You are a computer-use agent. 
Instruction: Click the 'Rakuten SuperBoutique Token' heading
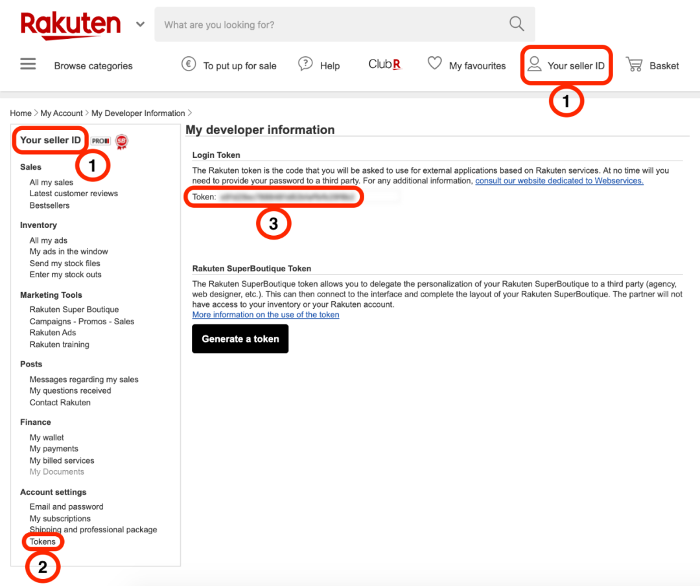pos(251,269)
